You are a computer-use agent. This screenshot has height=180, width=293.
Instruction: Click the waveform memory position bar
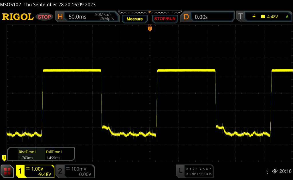150,12
